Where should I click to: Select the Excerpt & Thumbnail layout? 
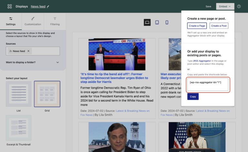coord(18,128)
